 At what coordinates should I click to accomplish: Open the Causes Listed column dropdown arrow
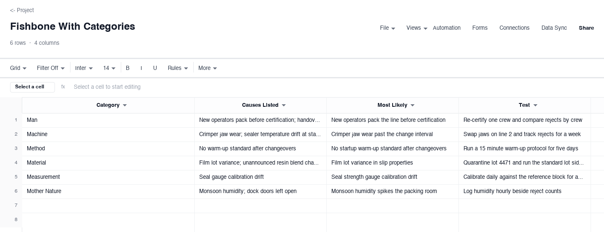(x=284, y=106)
